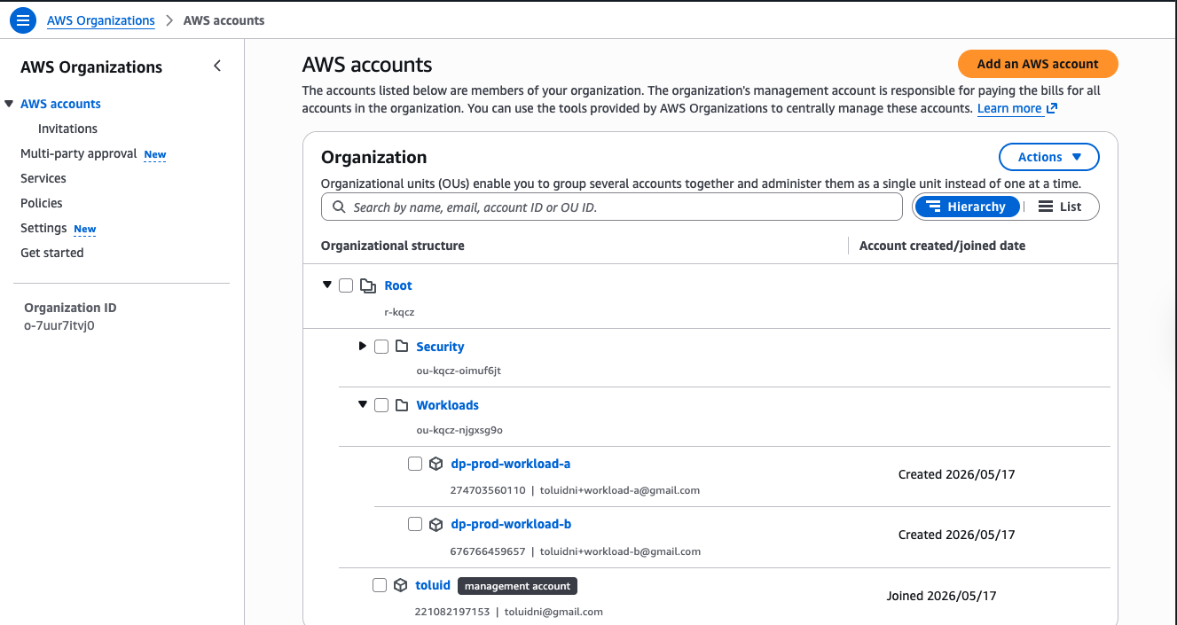1177x625 pixels.
Task: Click the New badge beside Settings
Action: point(85,229)
